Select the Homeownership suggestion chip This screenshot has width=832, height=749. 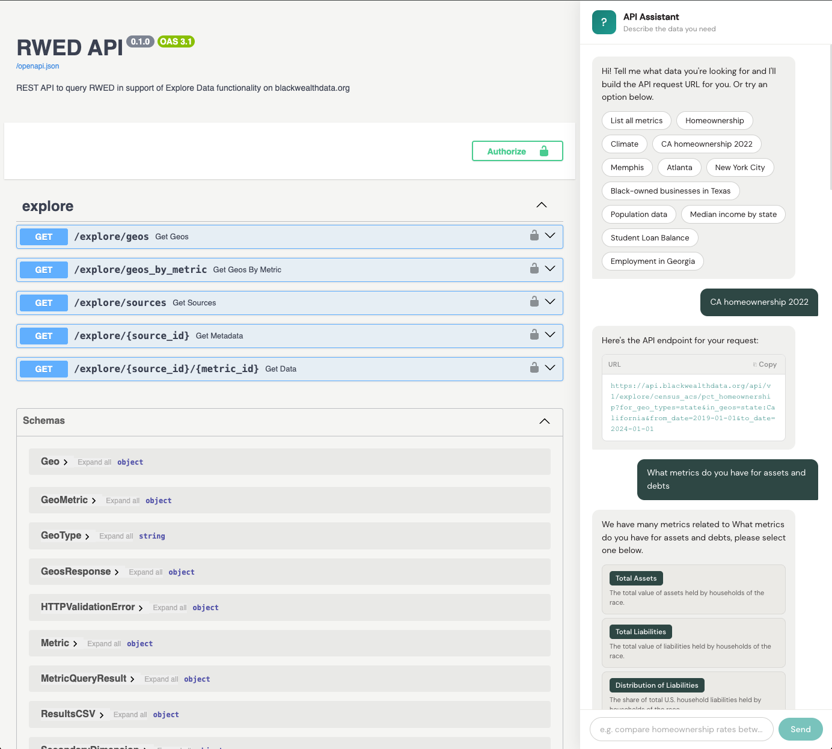point(715,120)
